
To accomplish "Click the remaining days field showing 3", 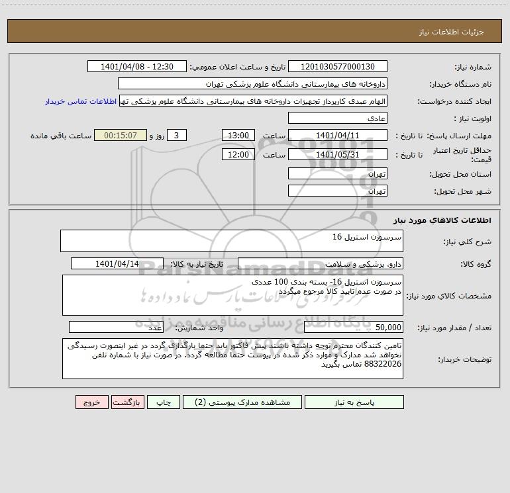I will [x=177, y=136].
